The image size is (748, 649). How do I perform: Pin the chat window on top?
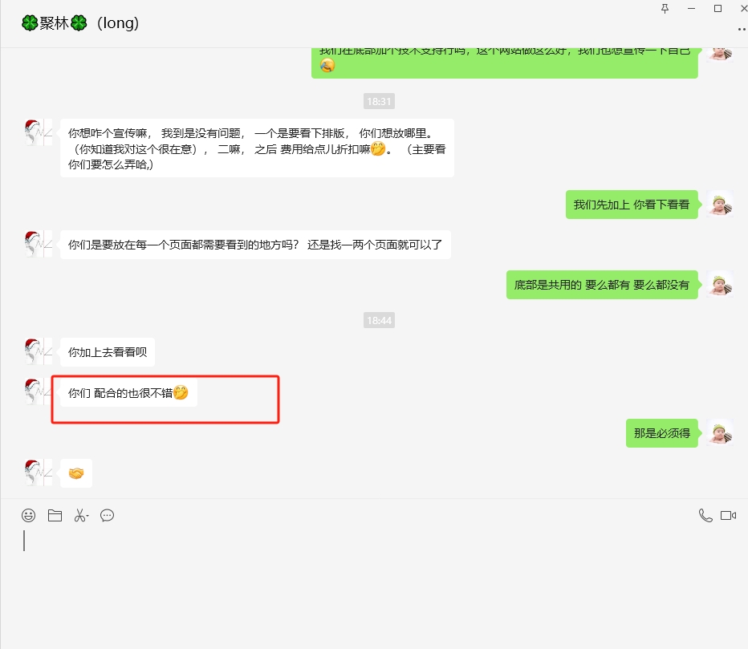point(665,9)
